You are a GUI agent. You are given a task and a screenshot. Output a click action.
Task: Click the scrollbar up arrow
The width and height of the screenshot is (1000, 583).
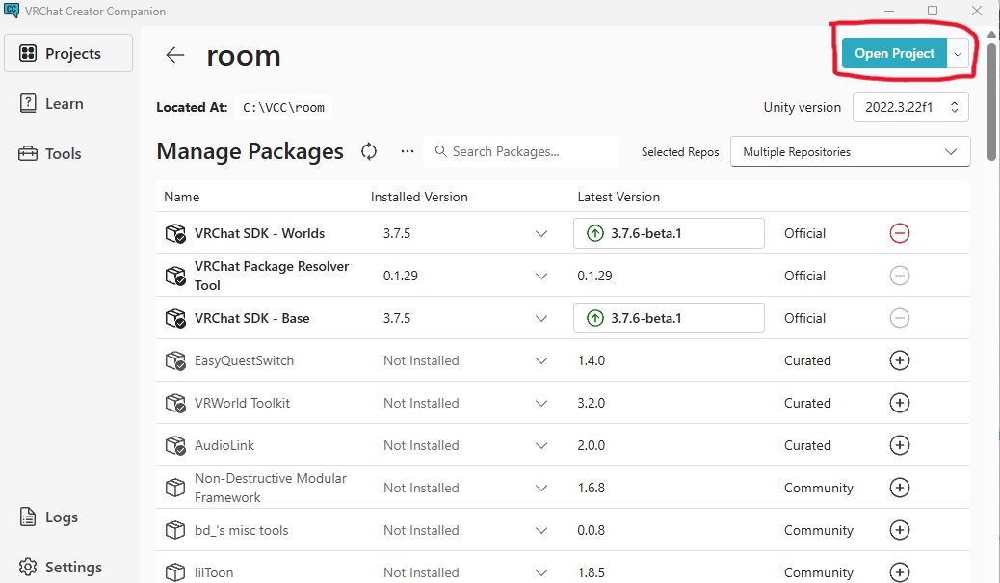[991, 35]
